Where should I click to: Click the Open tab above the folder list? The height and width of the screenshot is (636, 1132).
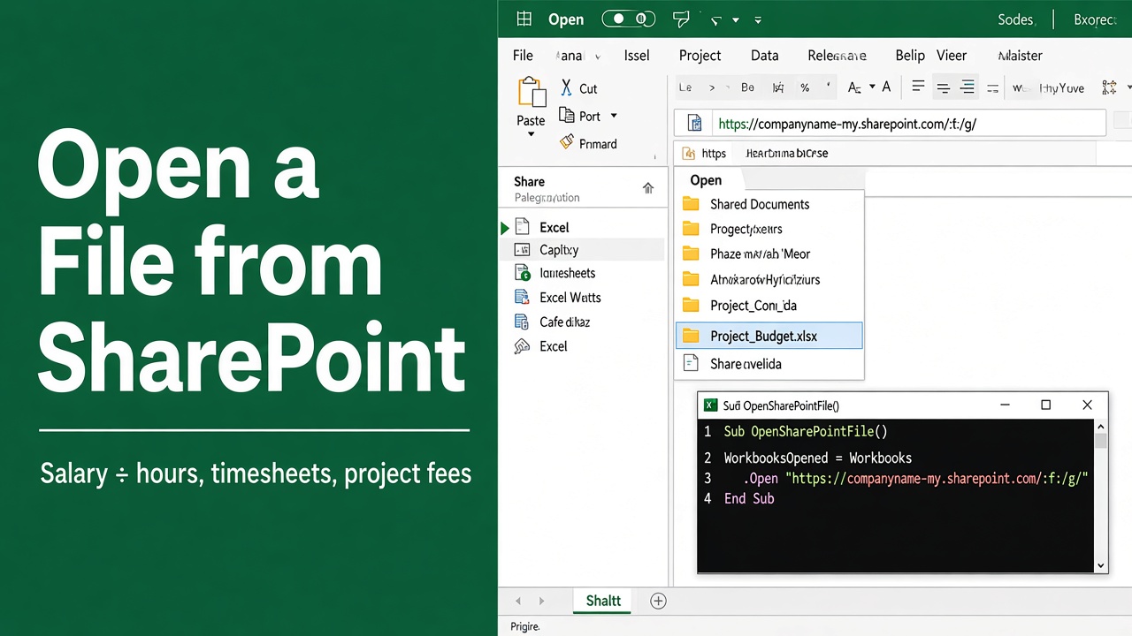pyautogui.click(x=706, y=180)
